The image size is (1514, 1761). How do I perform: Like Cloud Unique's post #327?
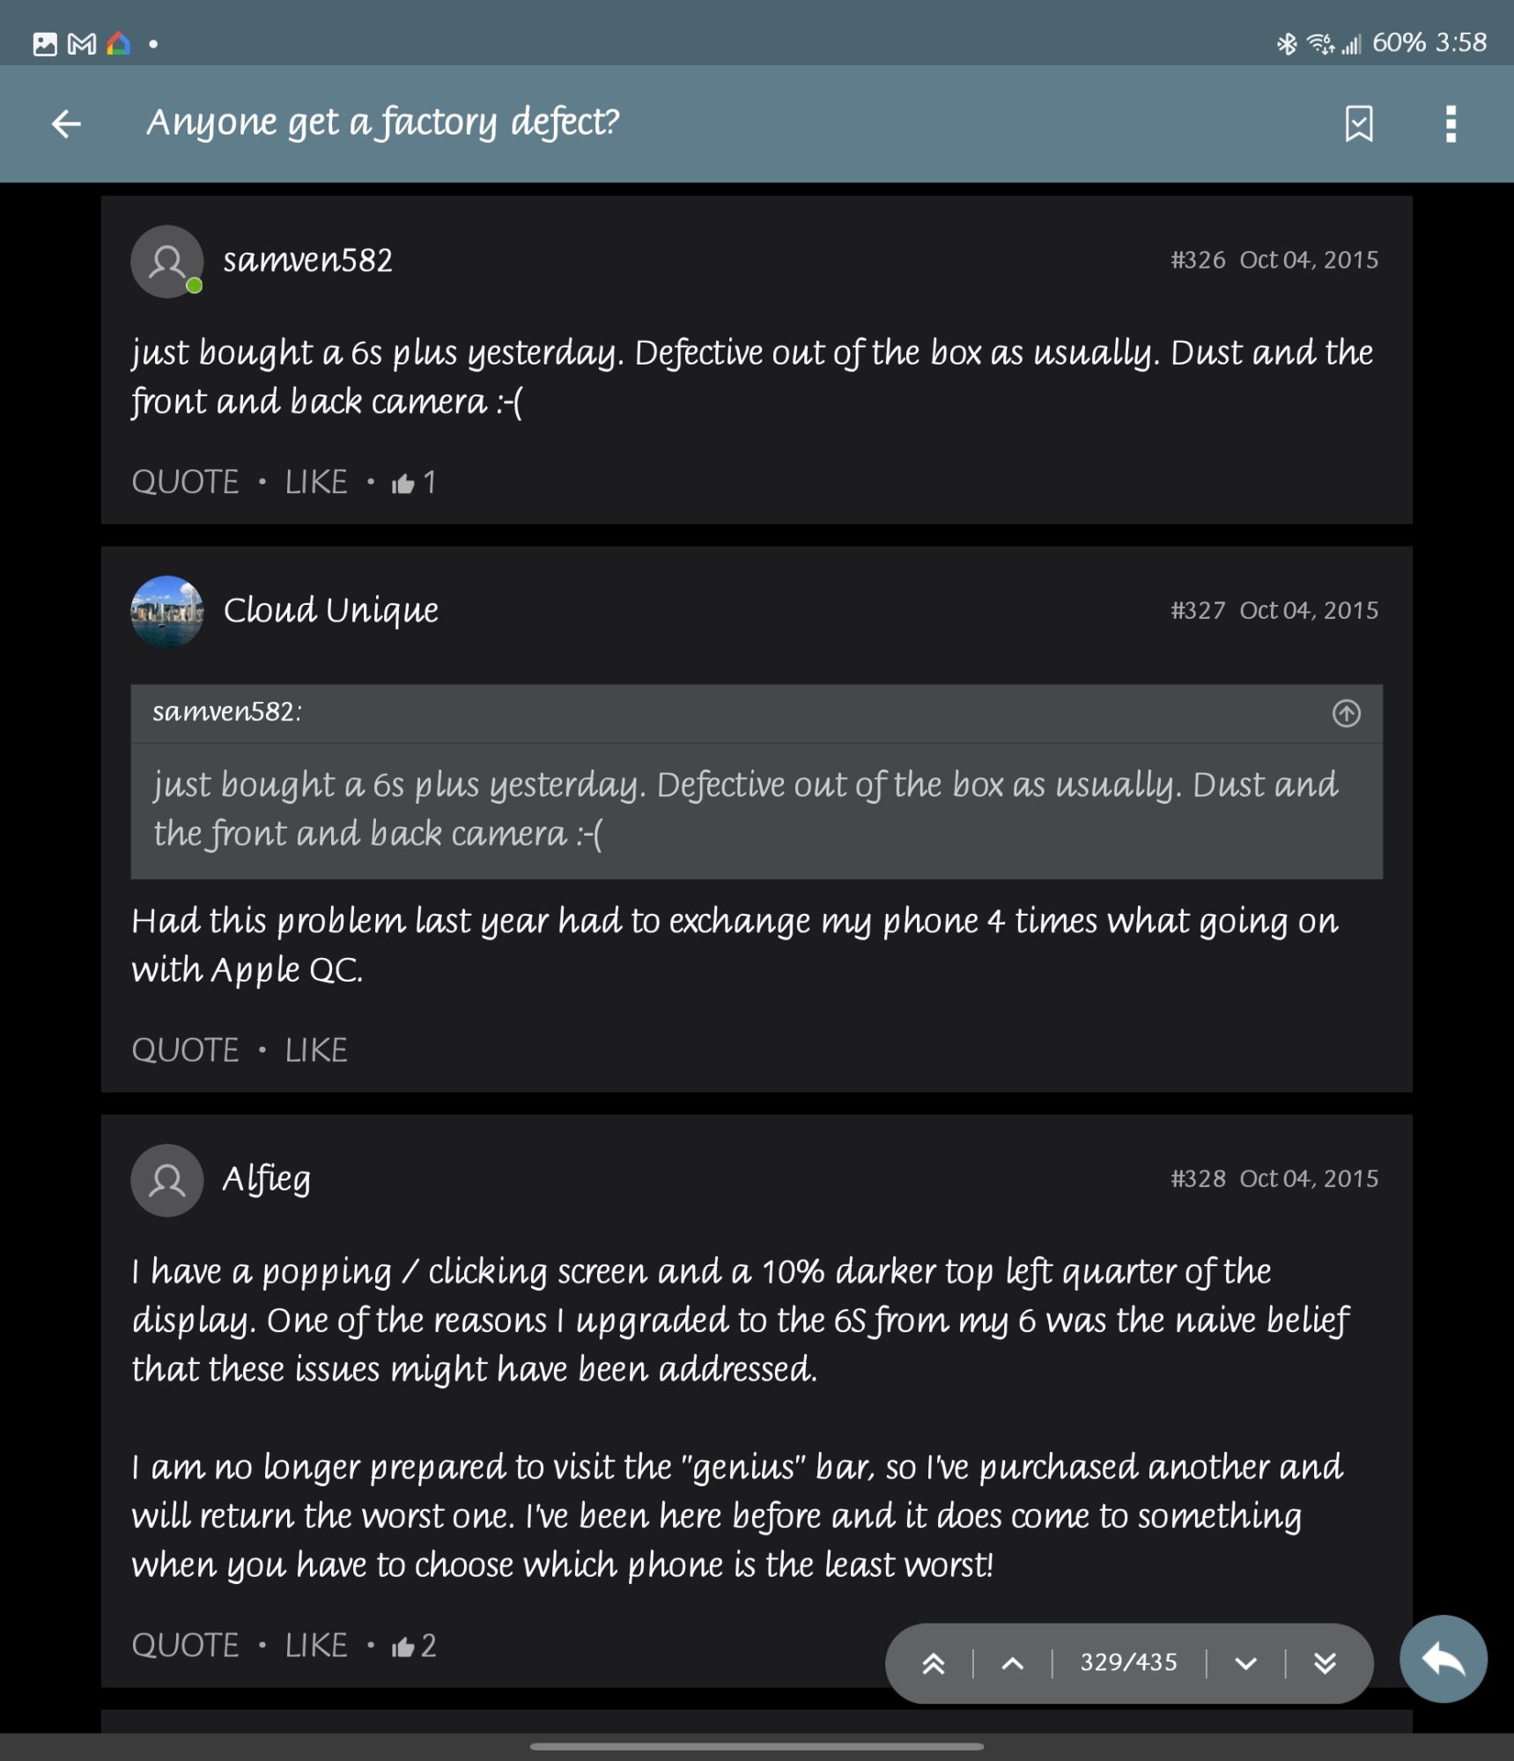[x=316, y=1050]
